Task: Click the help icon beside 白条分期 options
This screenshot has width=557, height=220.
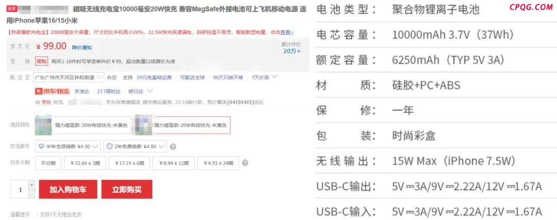Action: pyautogui.click(x=245, y=163)
